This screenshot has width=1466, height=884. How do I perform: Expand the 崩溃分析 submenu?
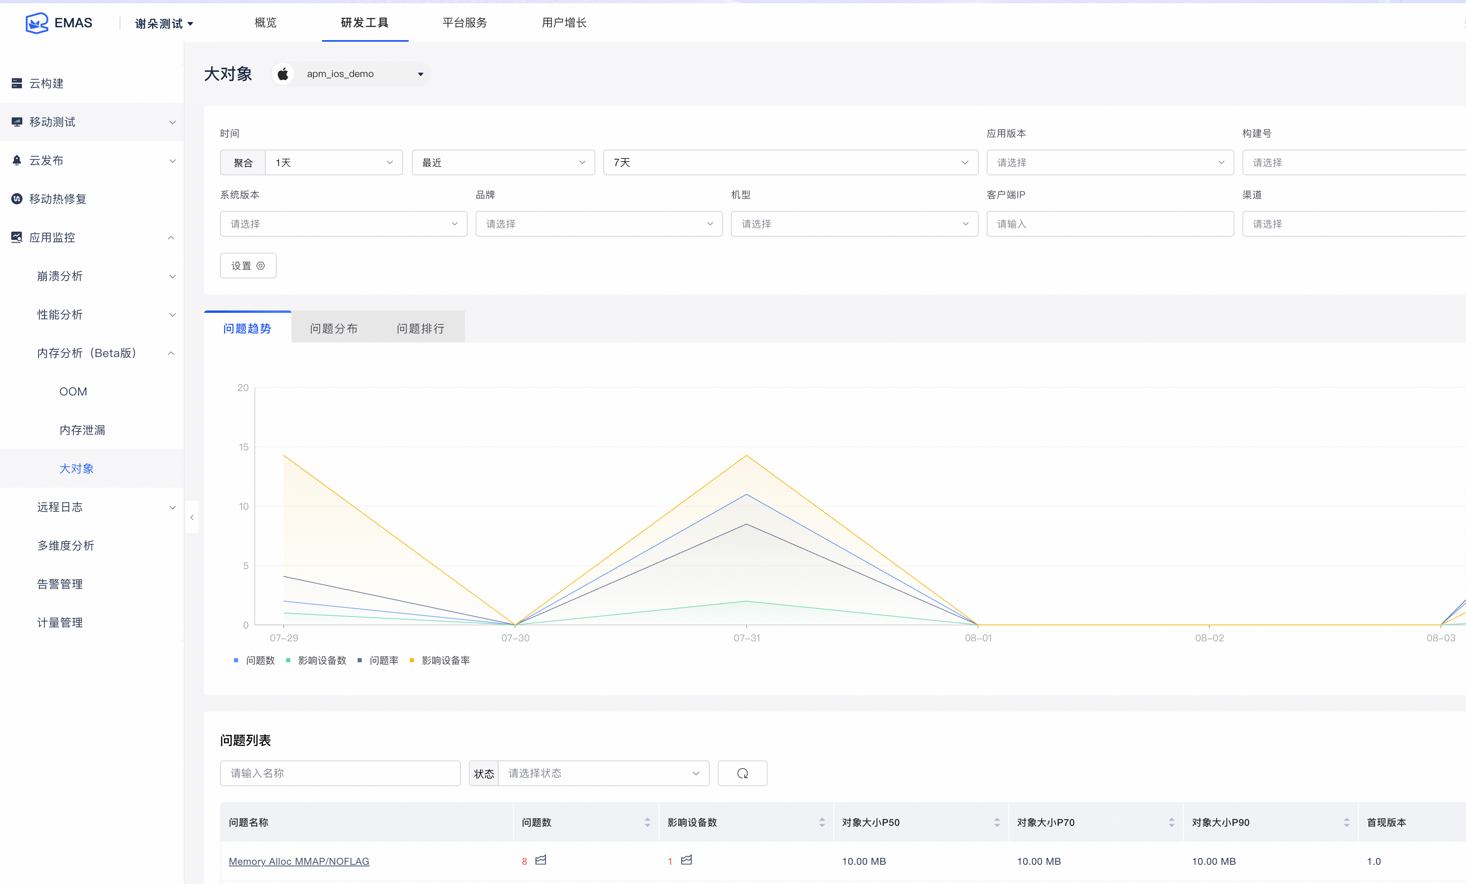[173, 276]
